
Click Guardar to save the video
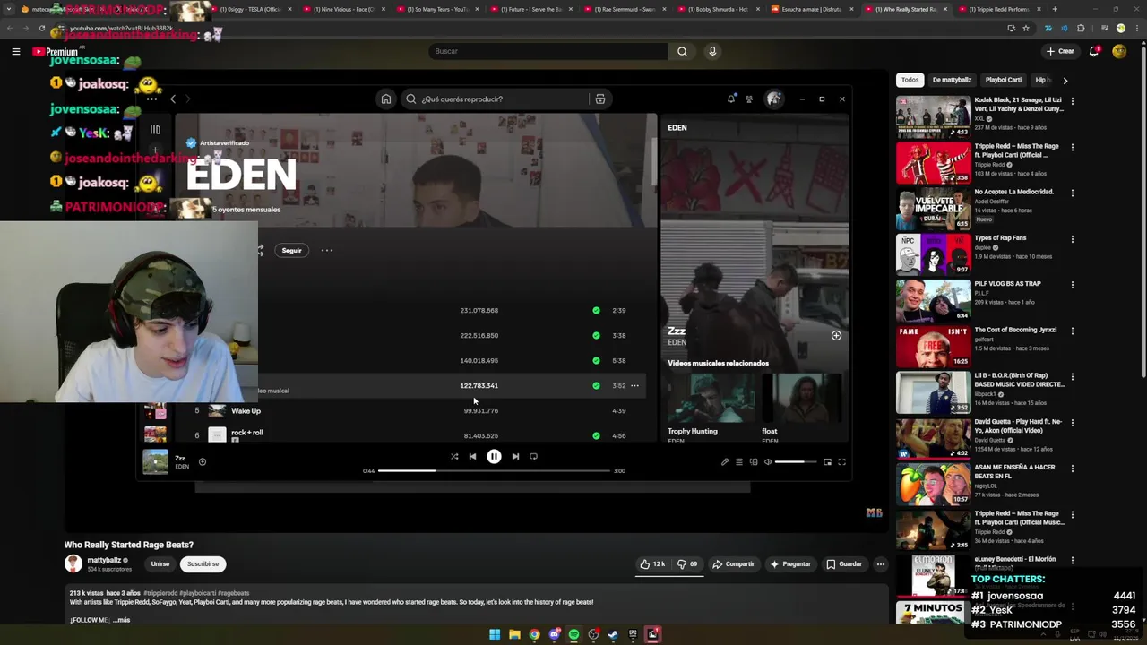tap(844, 564)
